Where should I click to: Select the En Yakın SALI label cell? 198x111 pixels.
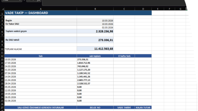click(41, 24)
